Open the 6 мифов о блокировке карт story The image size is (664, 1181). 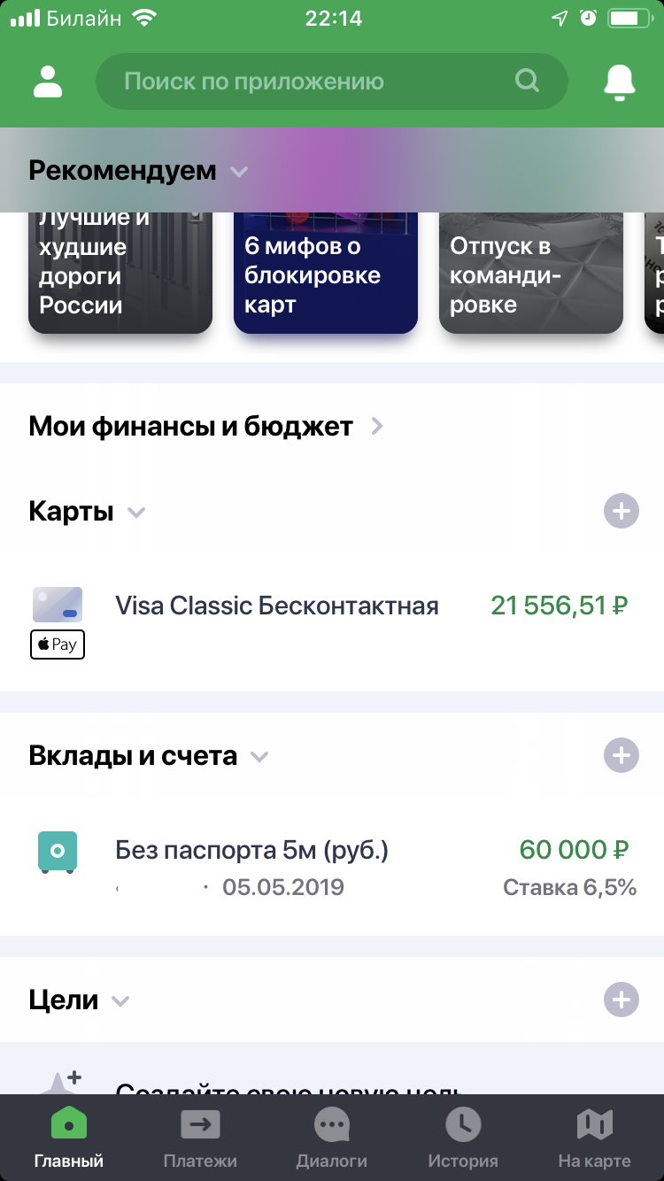point(325,274)
